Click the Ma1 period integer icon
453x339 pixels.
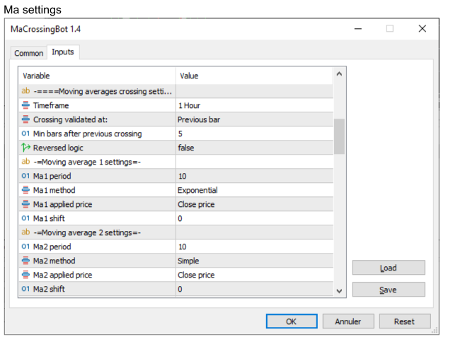coord(25,176)
